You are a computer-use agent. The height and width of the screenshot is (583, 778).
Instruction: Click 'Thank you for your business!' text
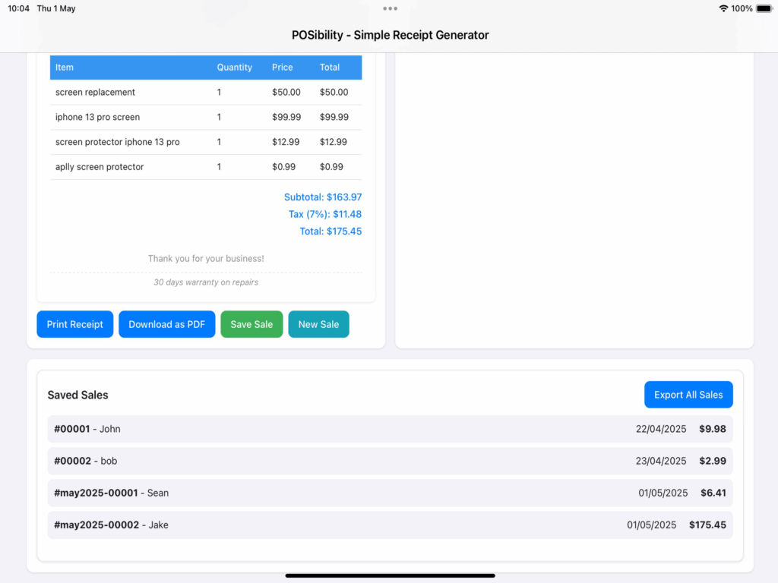pos(206,258)
